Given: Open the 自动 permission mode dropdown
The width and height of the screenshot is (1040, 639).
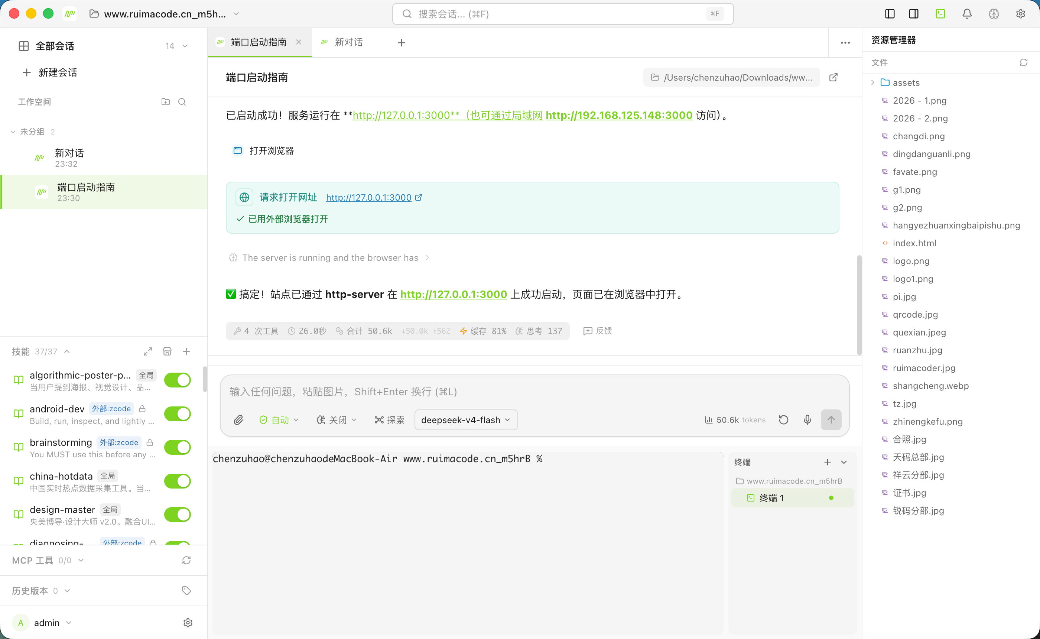Looking at the screenshot, I should (x=279, y=420).
